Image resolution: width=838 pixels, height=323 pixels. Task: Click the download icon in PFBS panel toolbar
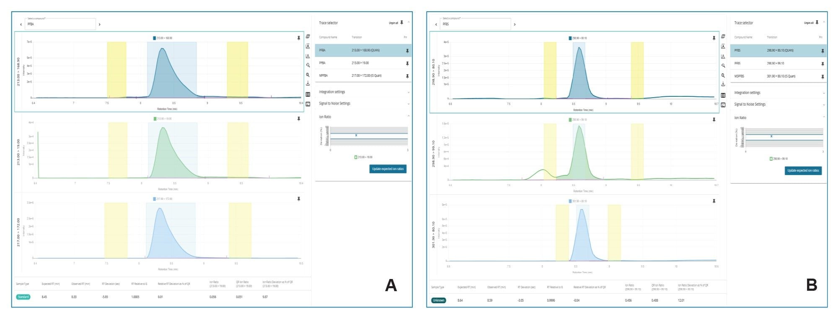(x=723, y=84)
